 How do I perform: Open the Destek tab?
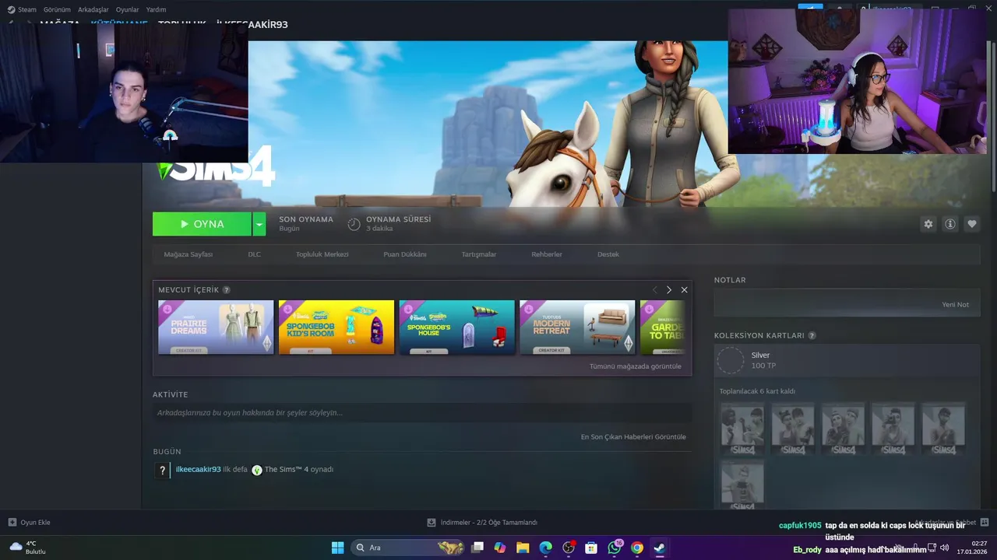[x=608, y=254]
